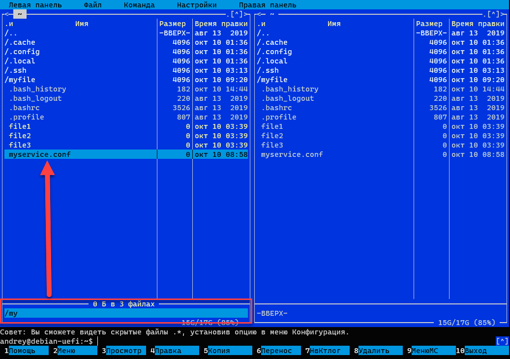Screen dimensions: 510x359
Task: Sort left panel by Размер column
Action: pos(173,24)
